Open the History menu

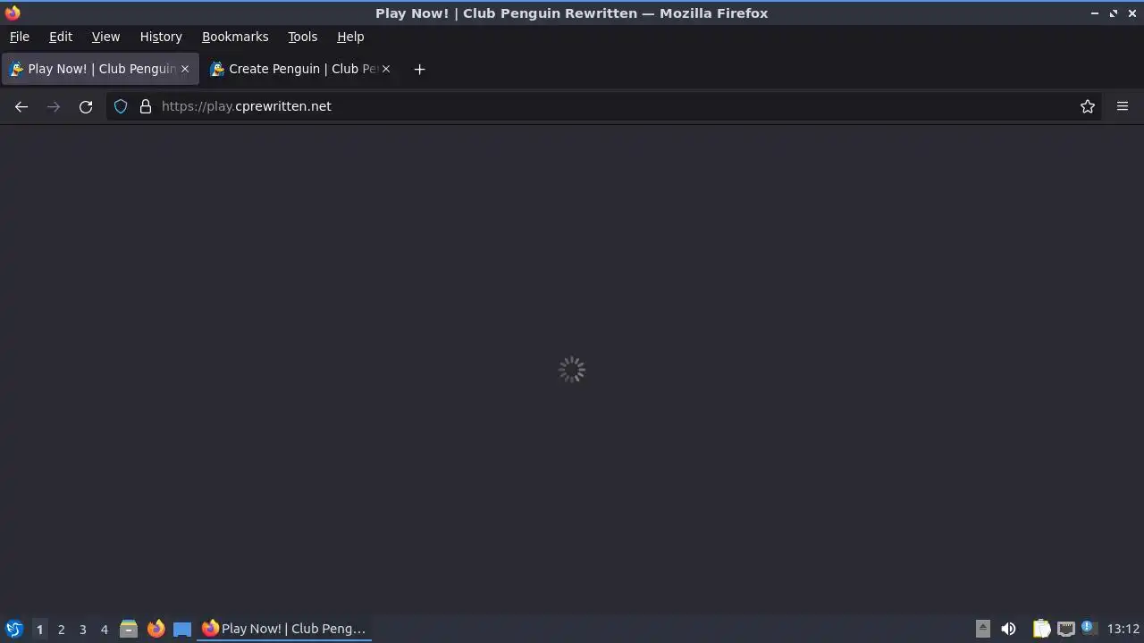pos(161,37)
